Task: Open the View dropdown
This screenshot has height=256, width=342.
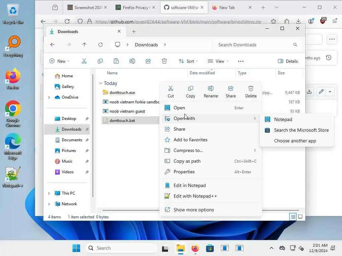Action: pos(218,61)
